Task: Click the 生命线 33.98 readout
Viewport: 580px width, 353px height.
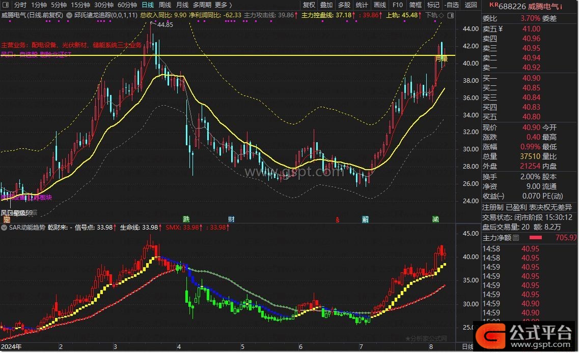Action: 141,228
